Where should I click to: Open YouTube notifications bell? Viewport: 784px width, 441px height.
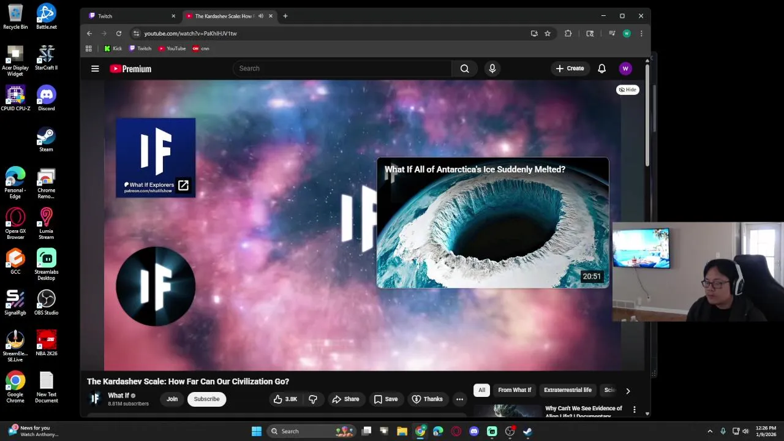(601, 69)
